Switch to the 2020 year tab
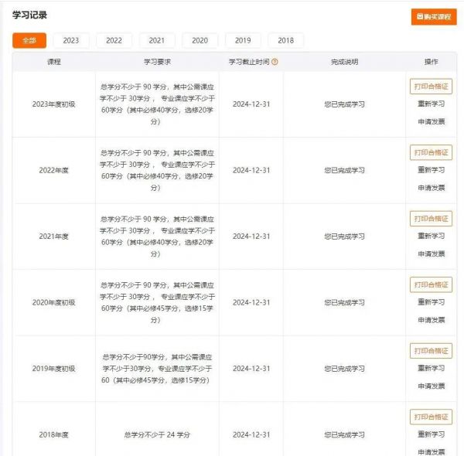 200,40
